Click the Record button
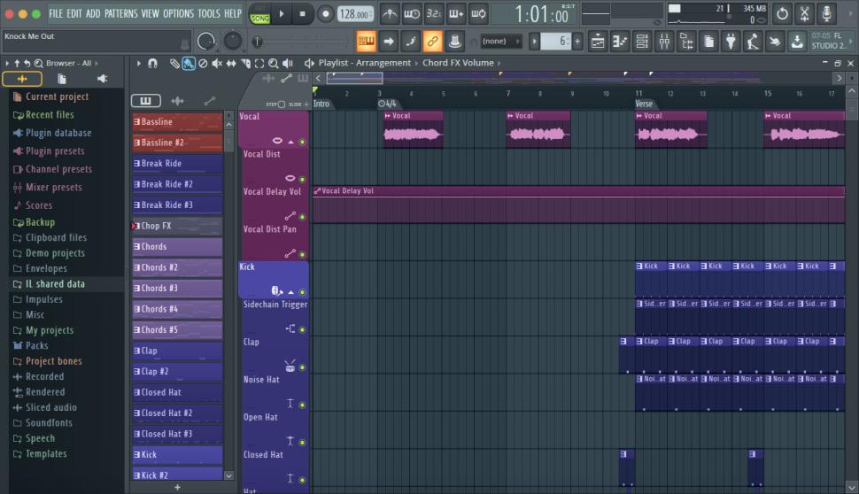Screen dimensions: 859x494 coord(325,14)
